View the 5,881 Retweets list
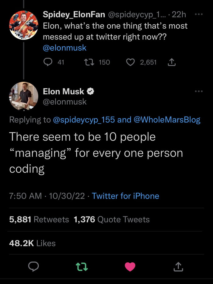Image resolution: width=213 pixels, height=284 pixels. 39,219
